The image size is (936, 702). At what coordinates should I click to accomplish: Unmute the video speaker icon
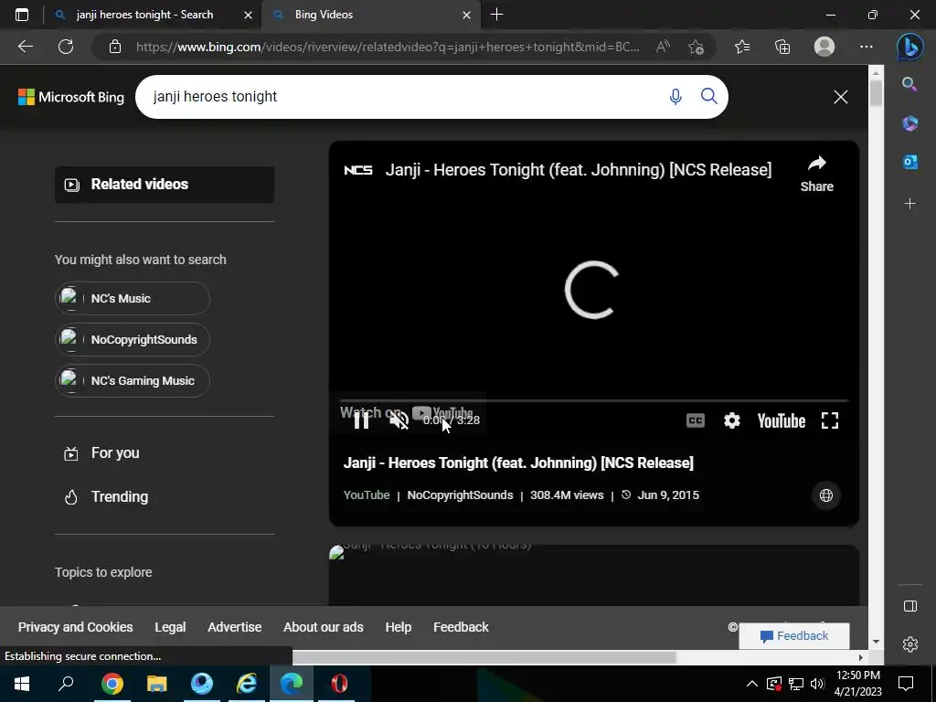click(399, 420)
